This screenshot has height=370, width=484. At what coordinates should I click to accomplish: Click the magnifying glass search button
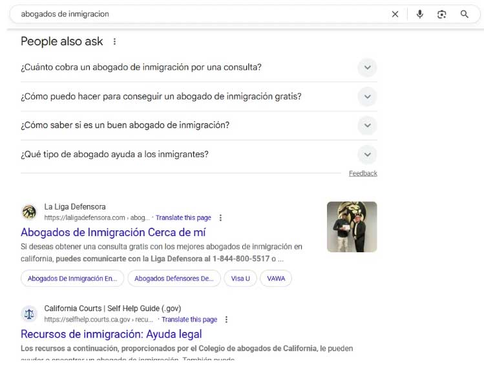coord(464,14)
